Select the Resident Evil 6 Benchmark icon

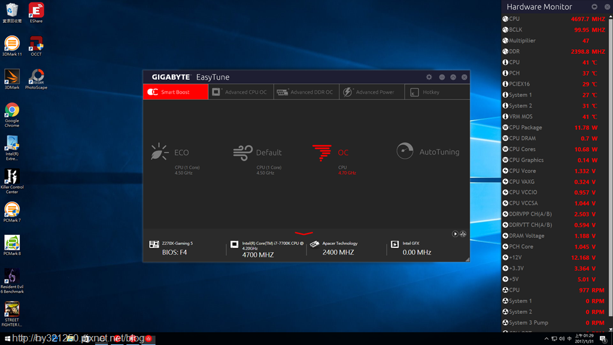pyautogui.click(x=12, y=281)
